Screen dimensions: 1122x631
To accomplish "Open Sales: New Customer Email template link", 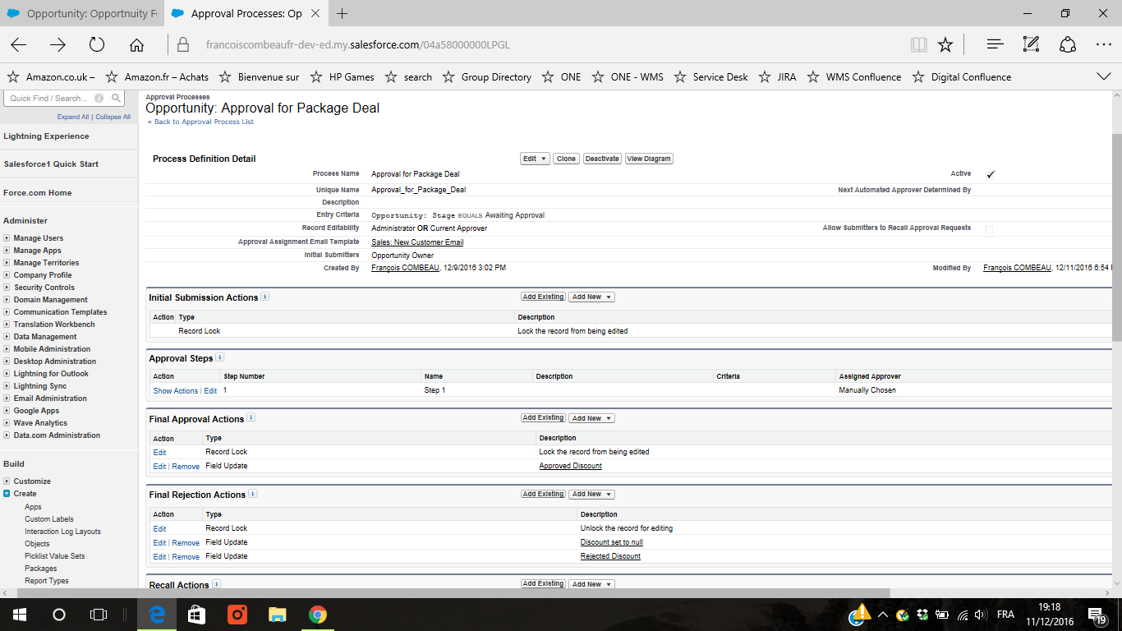I will pyautogui.click(x=417, y=242).
